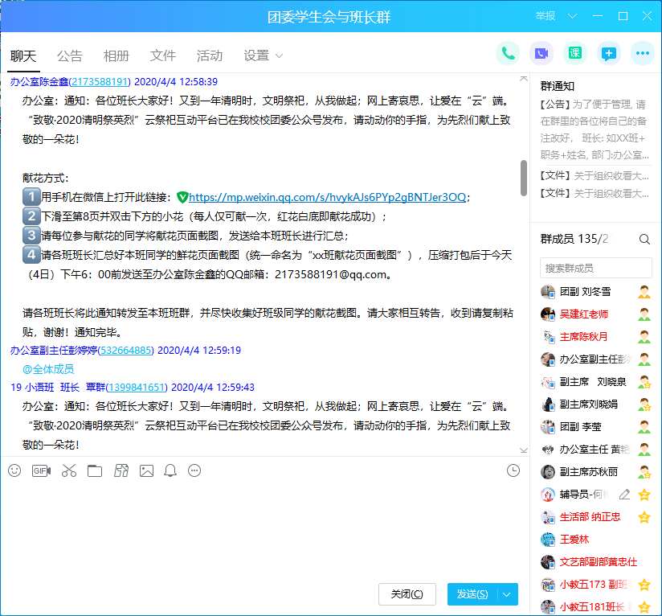
Task: Click the send picture icon
Action: (146, 471)
